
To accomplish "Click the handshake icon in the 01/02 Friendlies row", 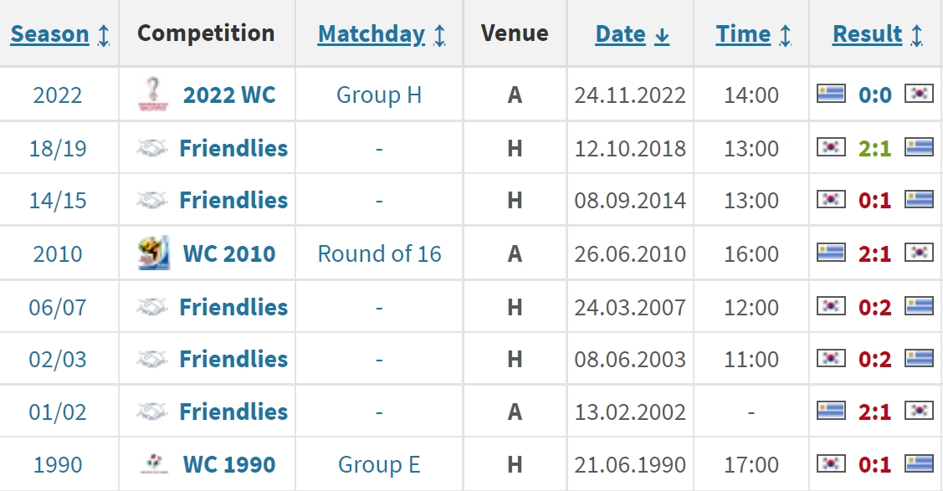I will (x=151, y=412).
